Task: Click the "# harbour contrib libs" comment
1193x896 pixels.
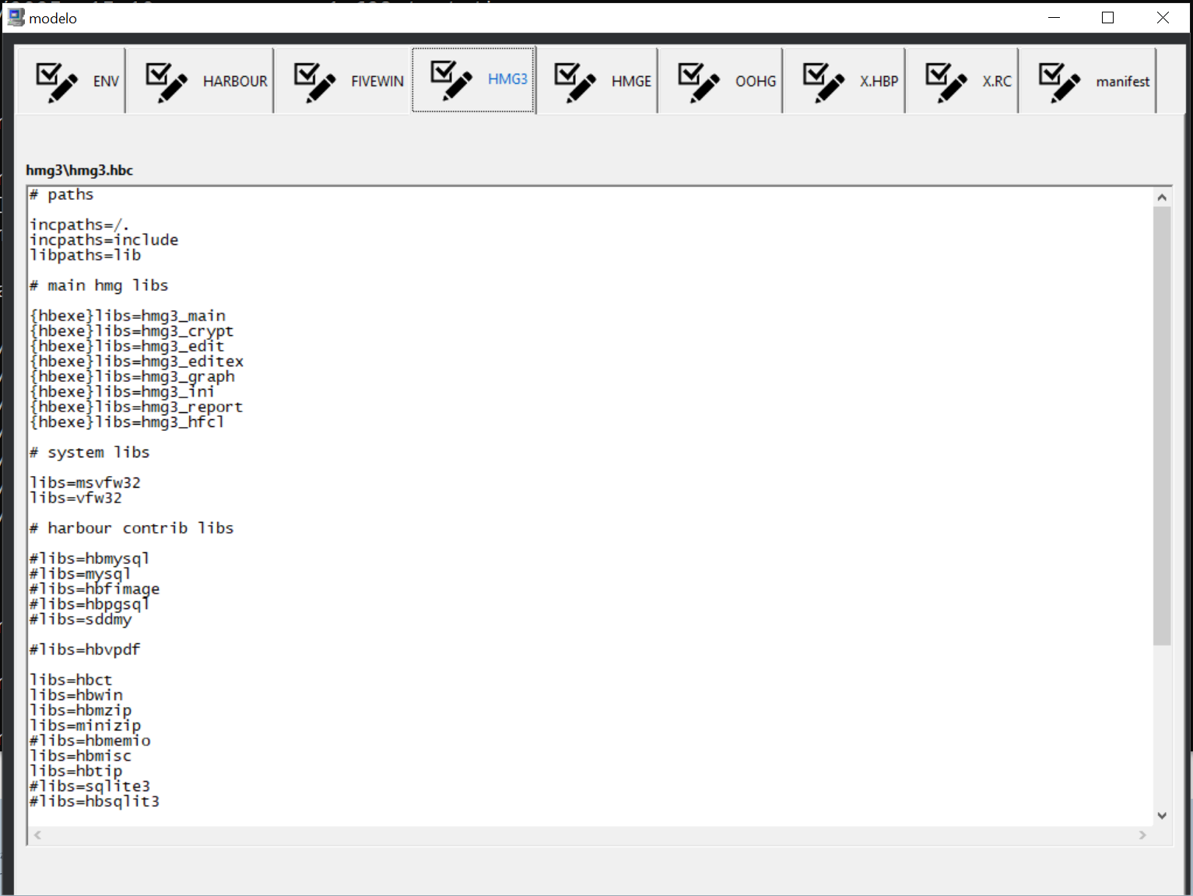Action: (132, 528)
